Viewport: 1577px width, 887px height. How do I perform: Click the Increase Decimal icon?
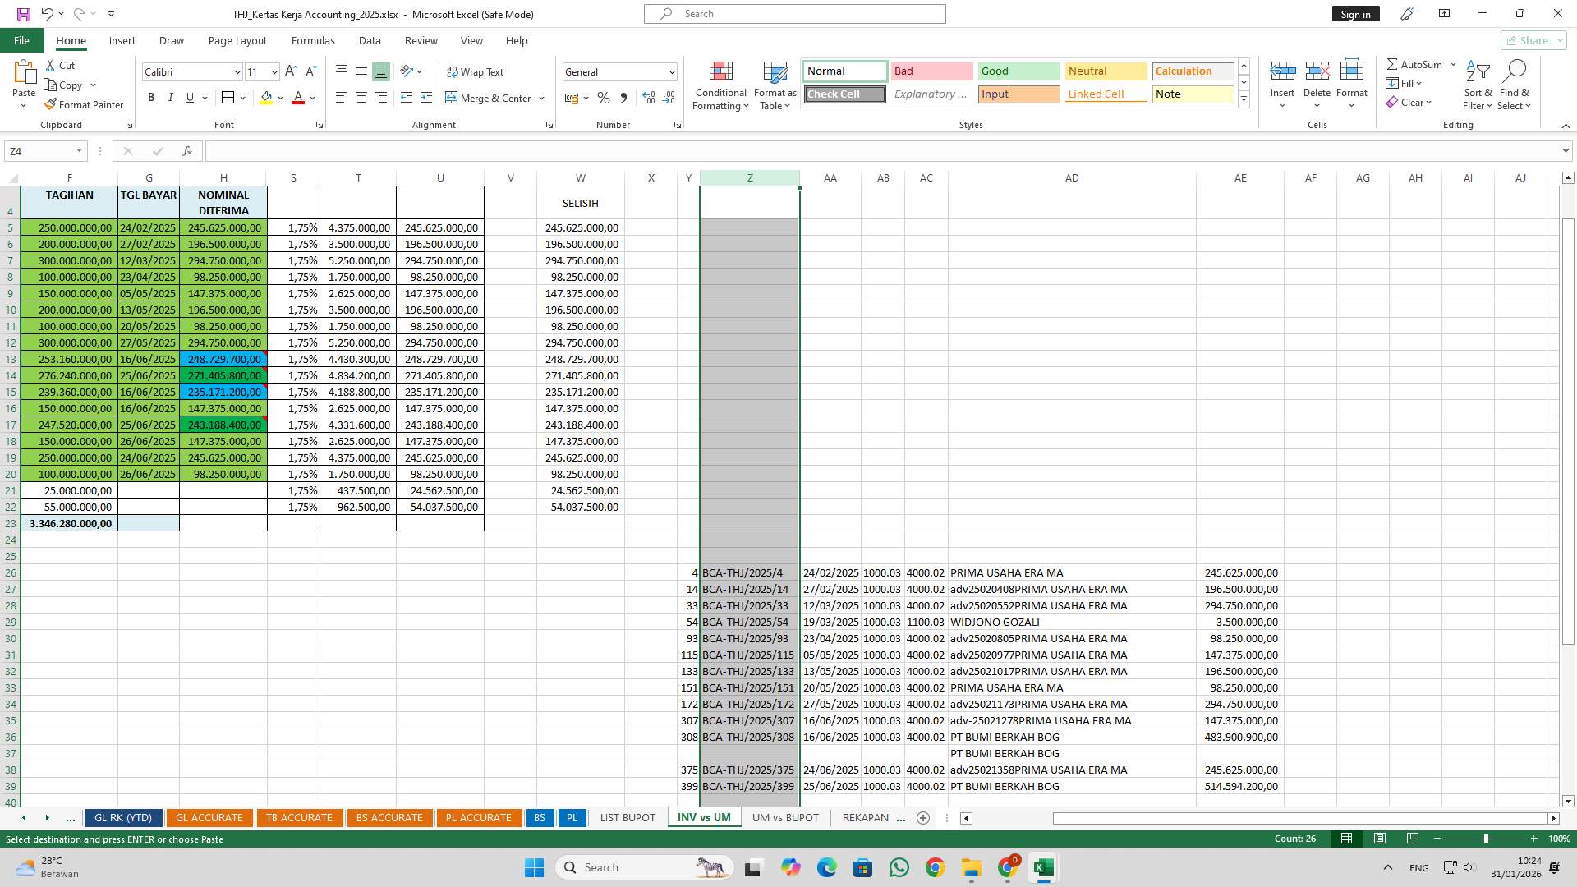point(648,98)
